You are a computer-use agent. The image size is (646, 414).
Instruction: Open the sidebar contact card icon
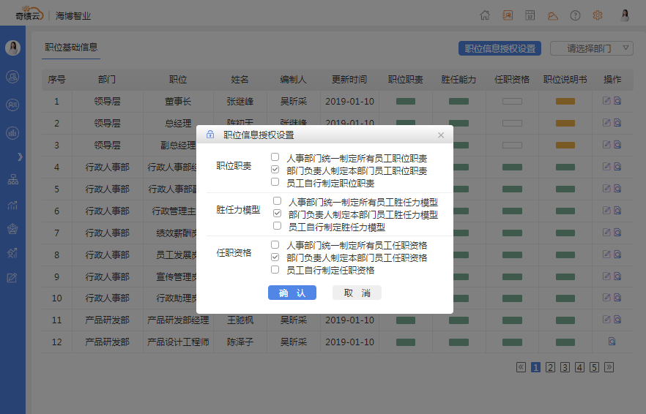click(12, 105)
